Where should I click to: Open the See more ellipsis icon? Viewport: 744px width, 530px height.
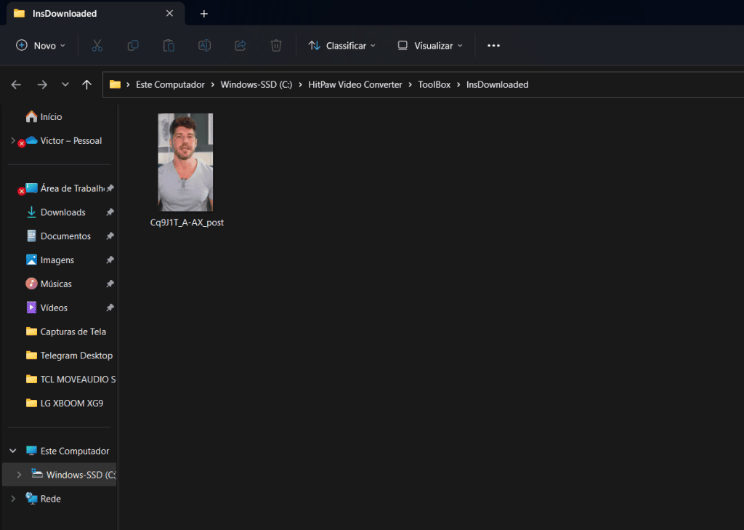click(493, 45)
